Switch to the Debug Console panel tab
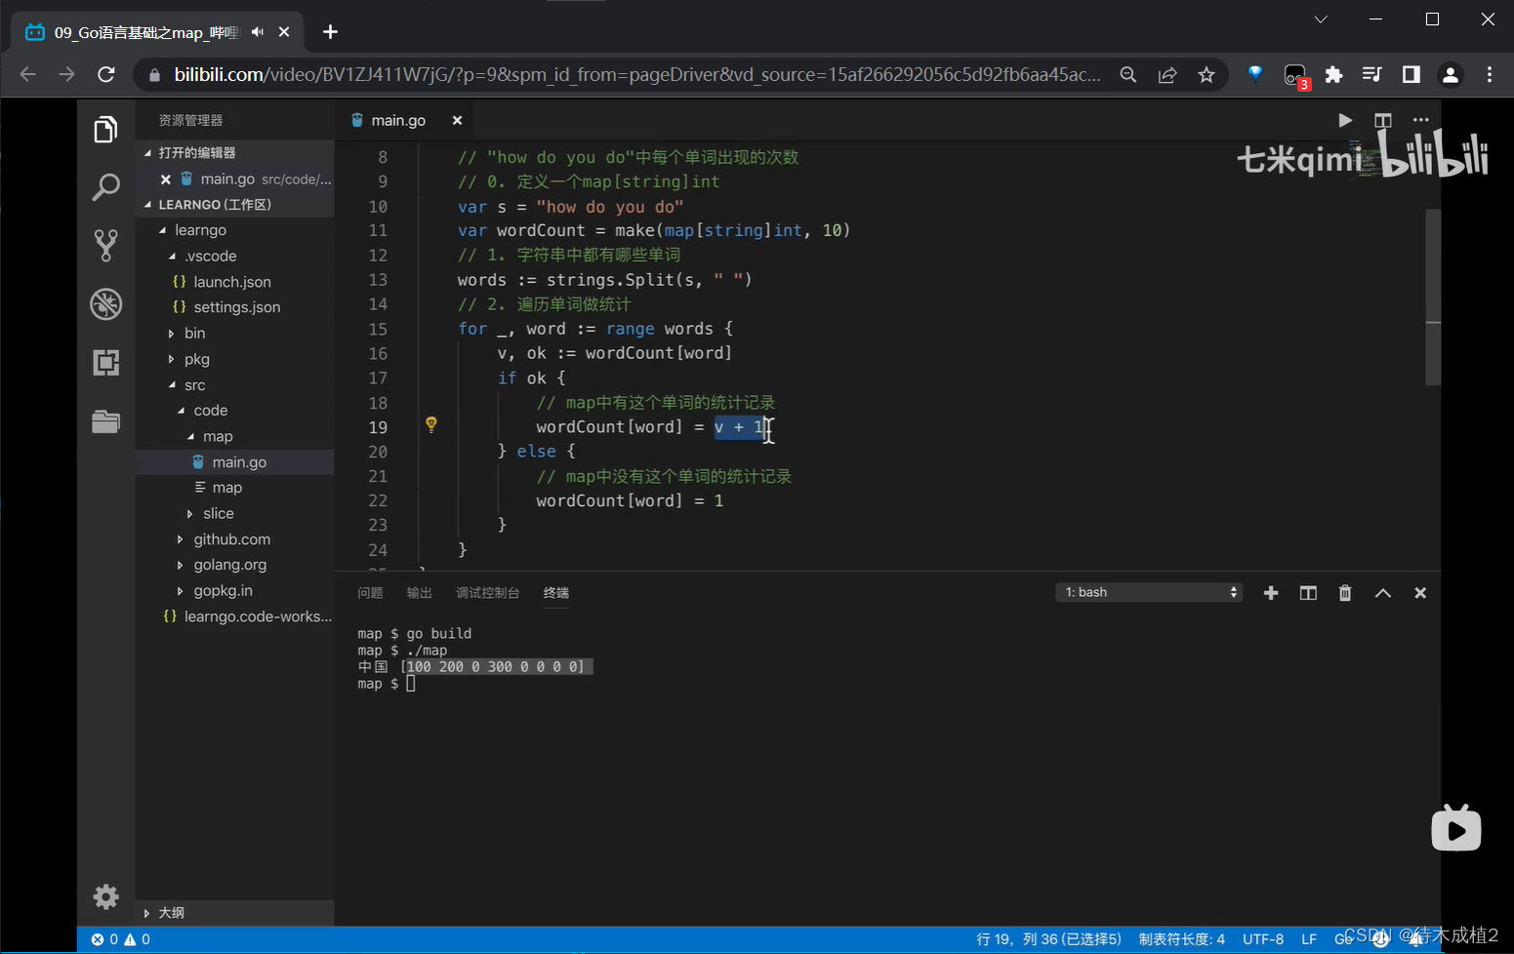1514x954 pixels. pyautogui.click(x=487, y=593)
